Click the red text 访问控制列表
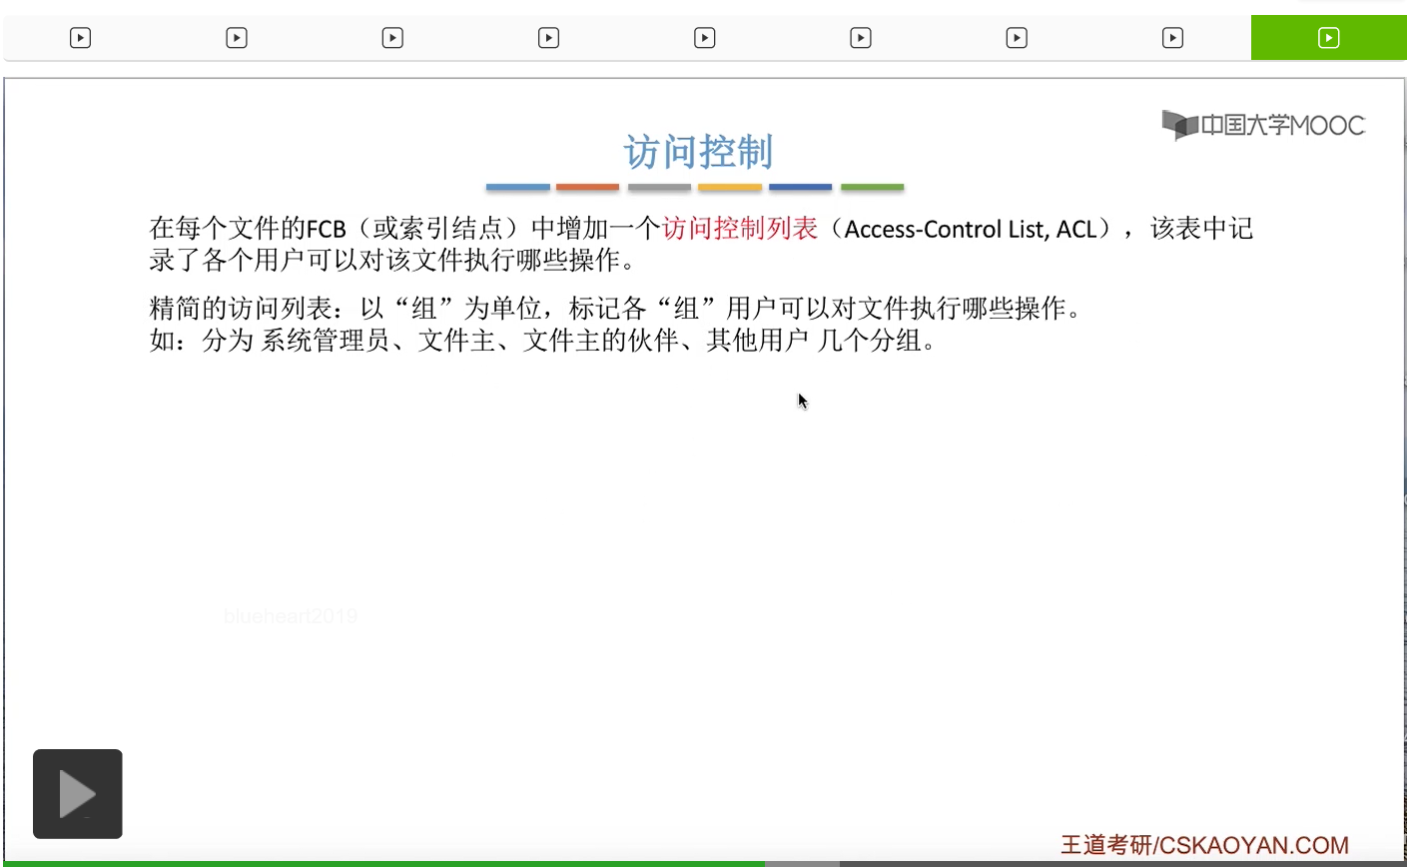Screen dimensions: 1407x867 coord(740,229)
